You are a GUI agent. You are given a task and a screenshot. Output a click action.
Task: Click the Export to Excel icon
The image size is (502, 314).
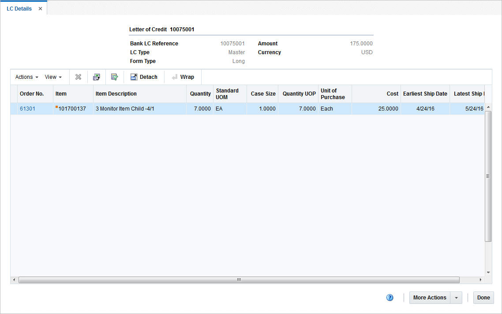click(x=96, y=77)
